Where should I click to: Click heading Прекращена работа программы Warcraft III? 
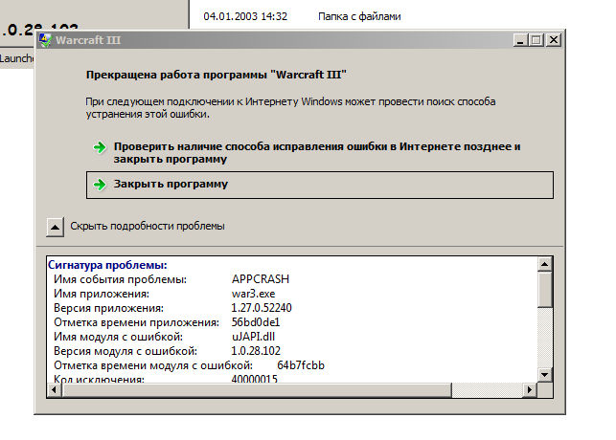[217, 75]
